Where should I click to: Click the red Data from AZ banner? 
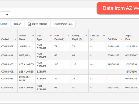118,8
